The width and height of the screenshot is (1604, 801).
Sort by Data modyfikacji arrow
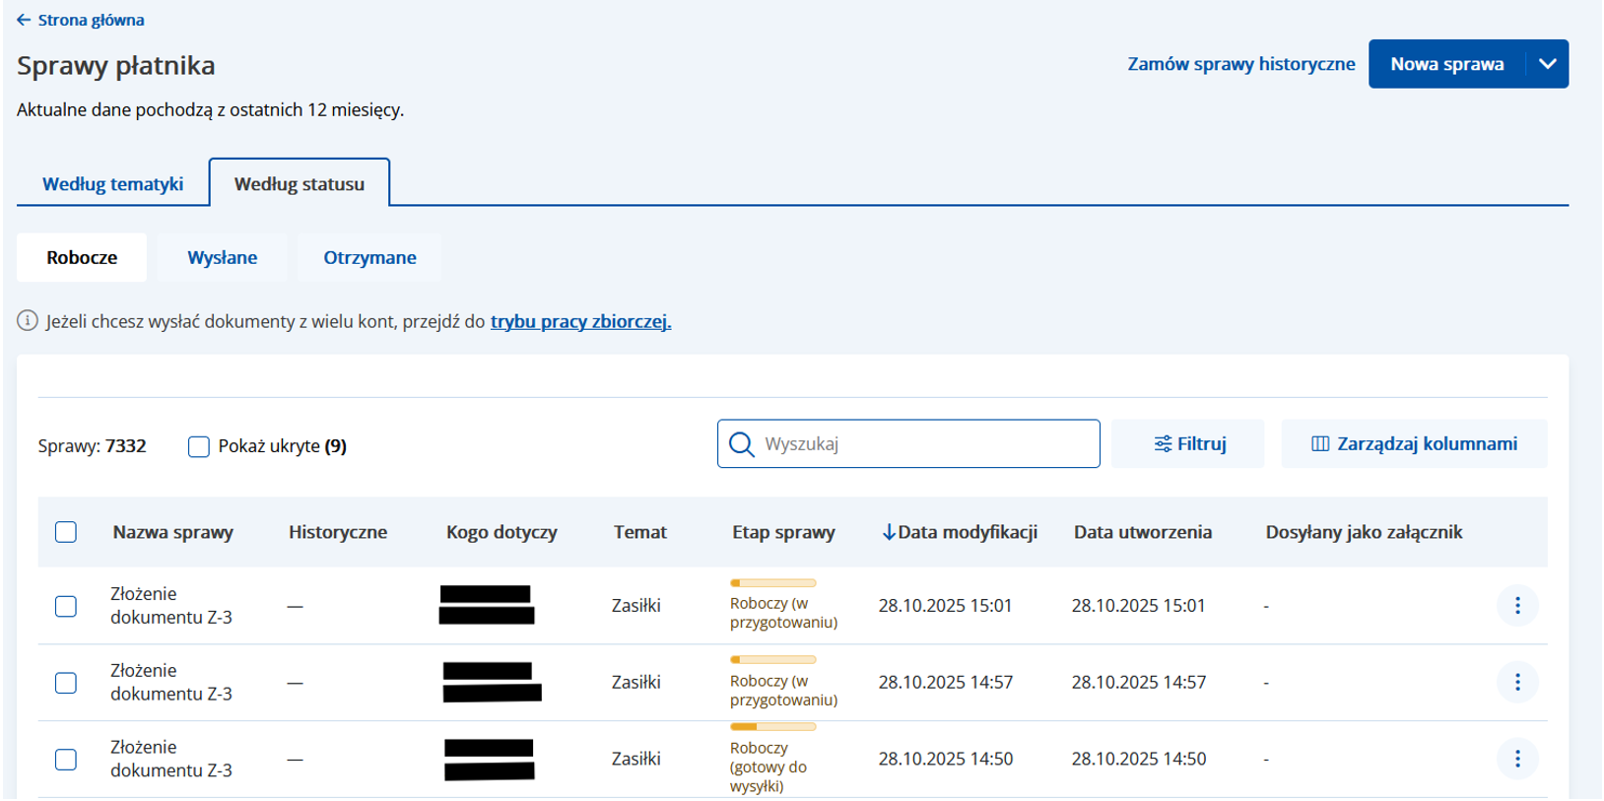coord(889,532)
